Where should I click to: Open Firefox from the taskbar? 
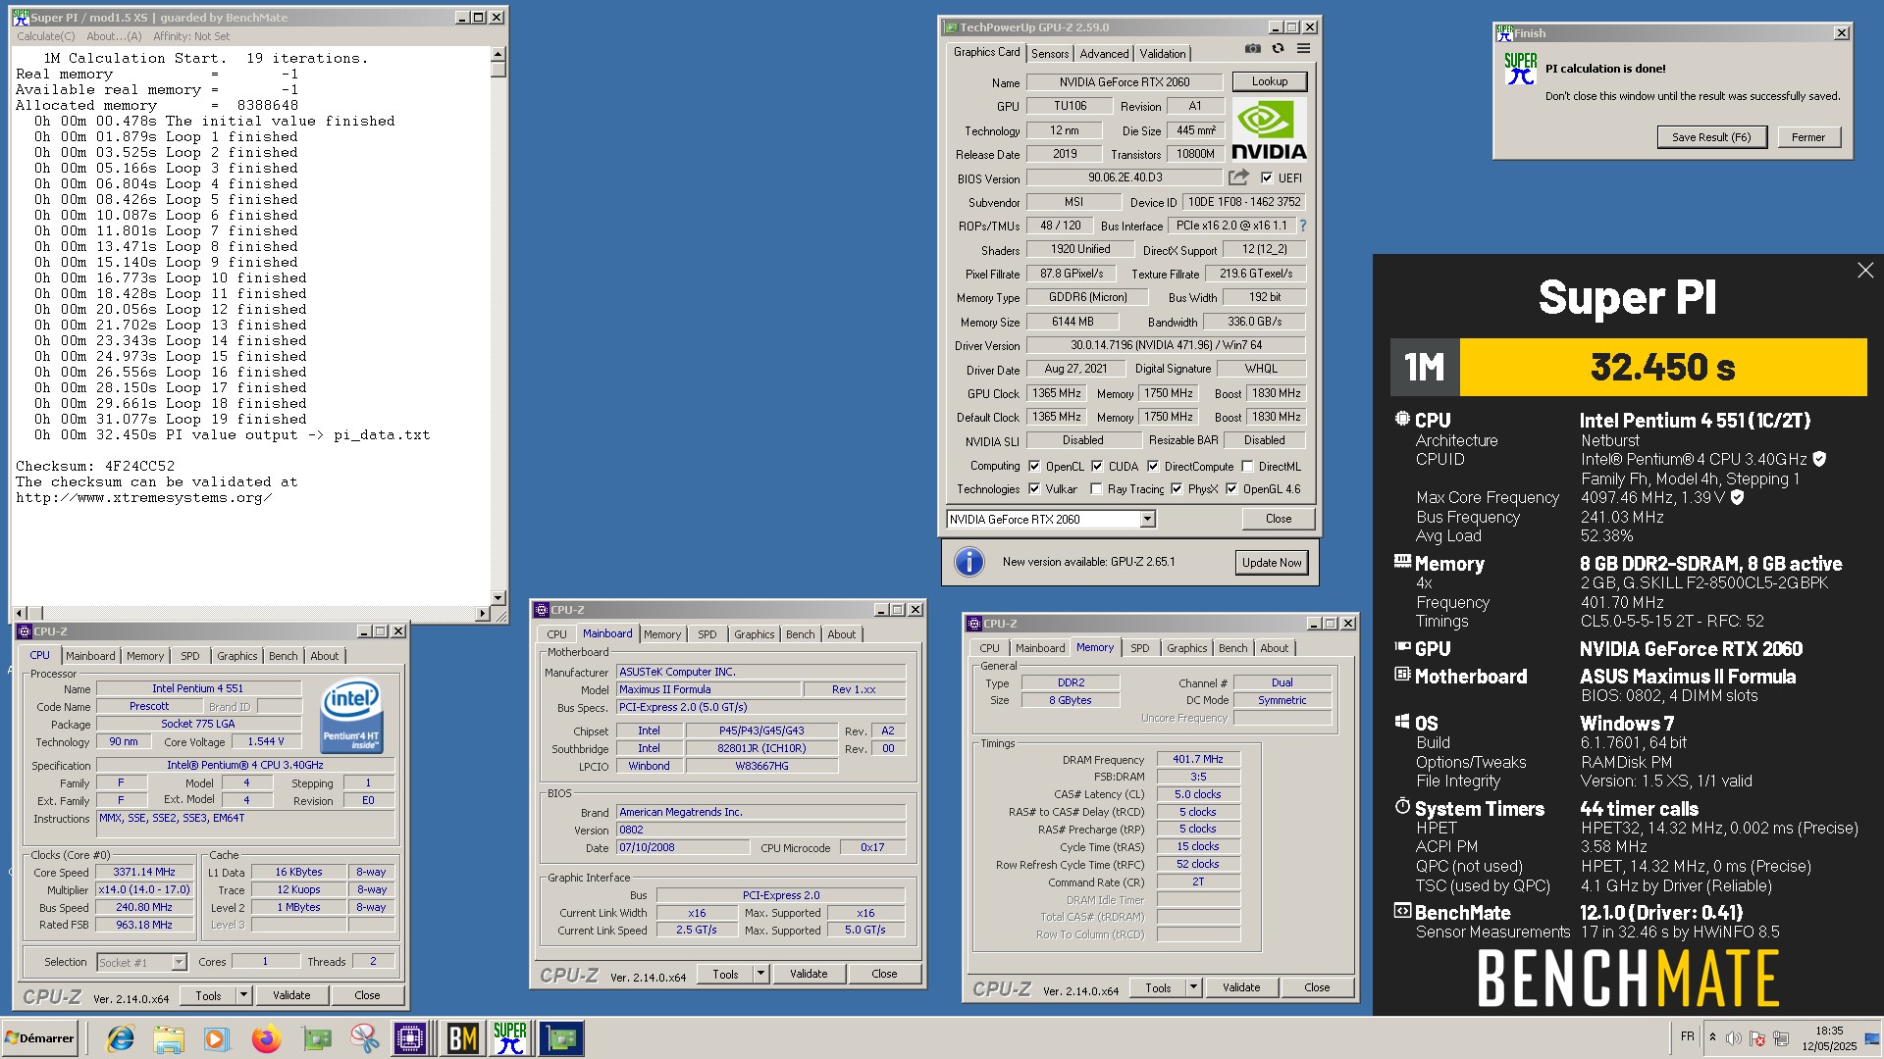click(266, 1038)
